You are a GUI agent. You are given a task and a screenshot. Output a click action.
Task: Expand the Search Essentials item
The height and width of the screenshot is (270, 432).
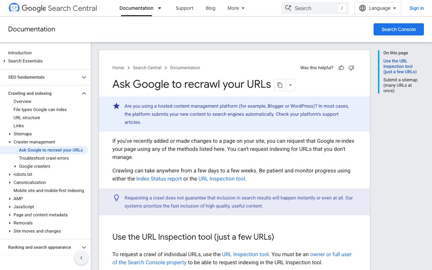pos(4,61)
